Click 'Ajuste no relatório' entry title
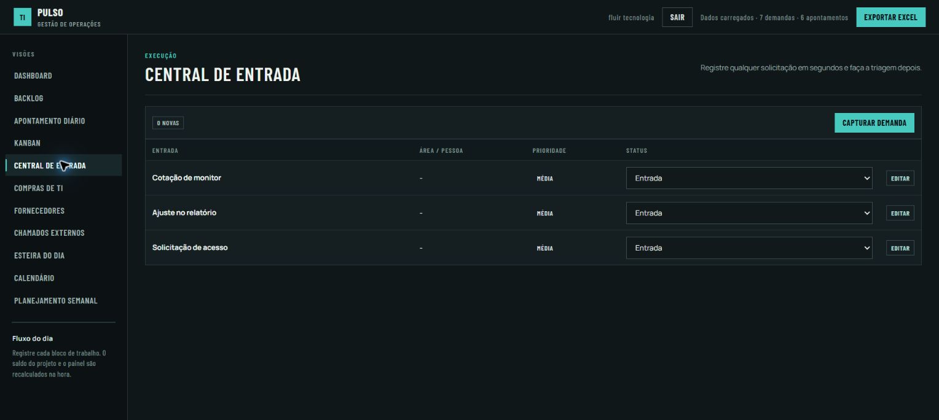Viewport: 939px width, 420px height. click(184, 212)
